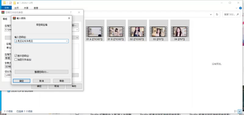Click the Explorer search box
The image size is (244, 115).
pyautogui.click(x=231, y=14)
